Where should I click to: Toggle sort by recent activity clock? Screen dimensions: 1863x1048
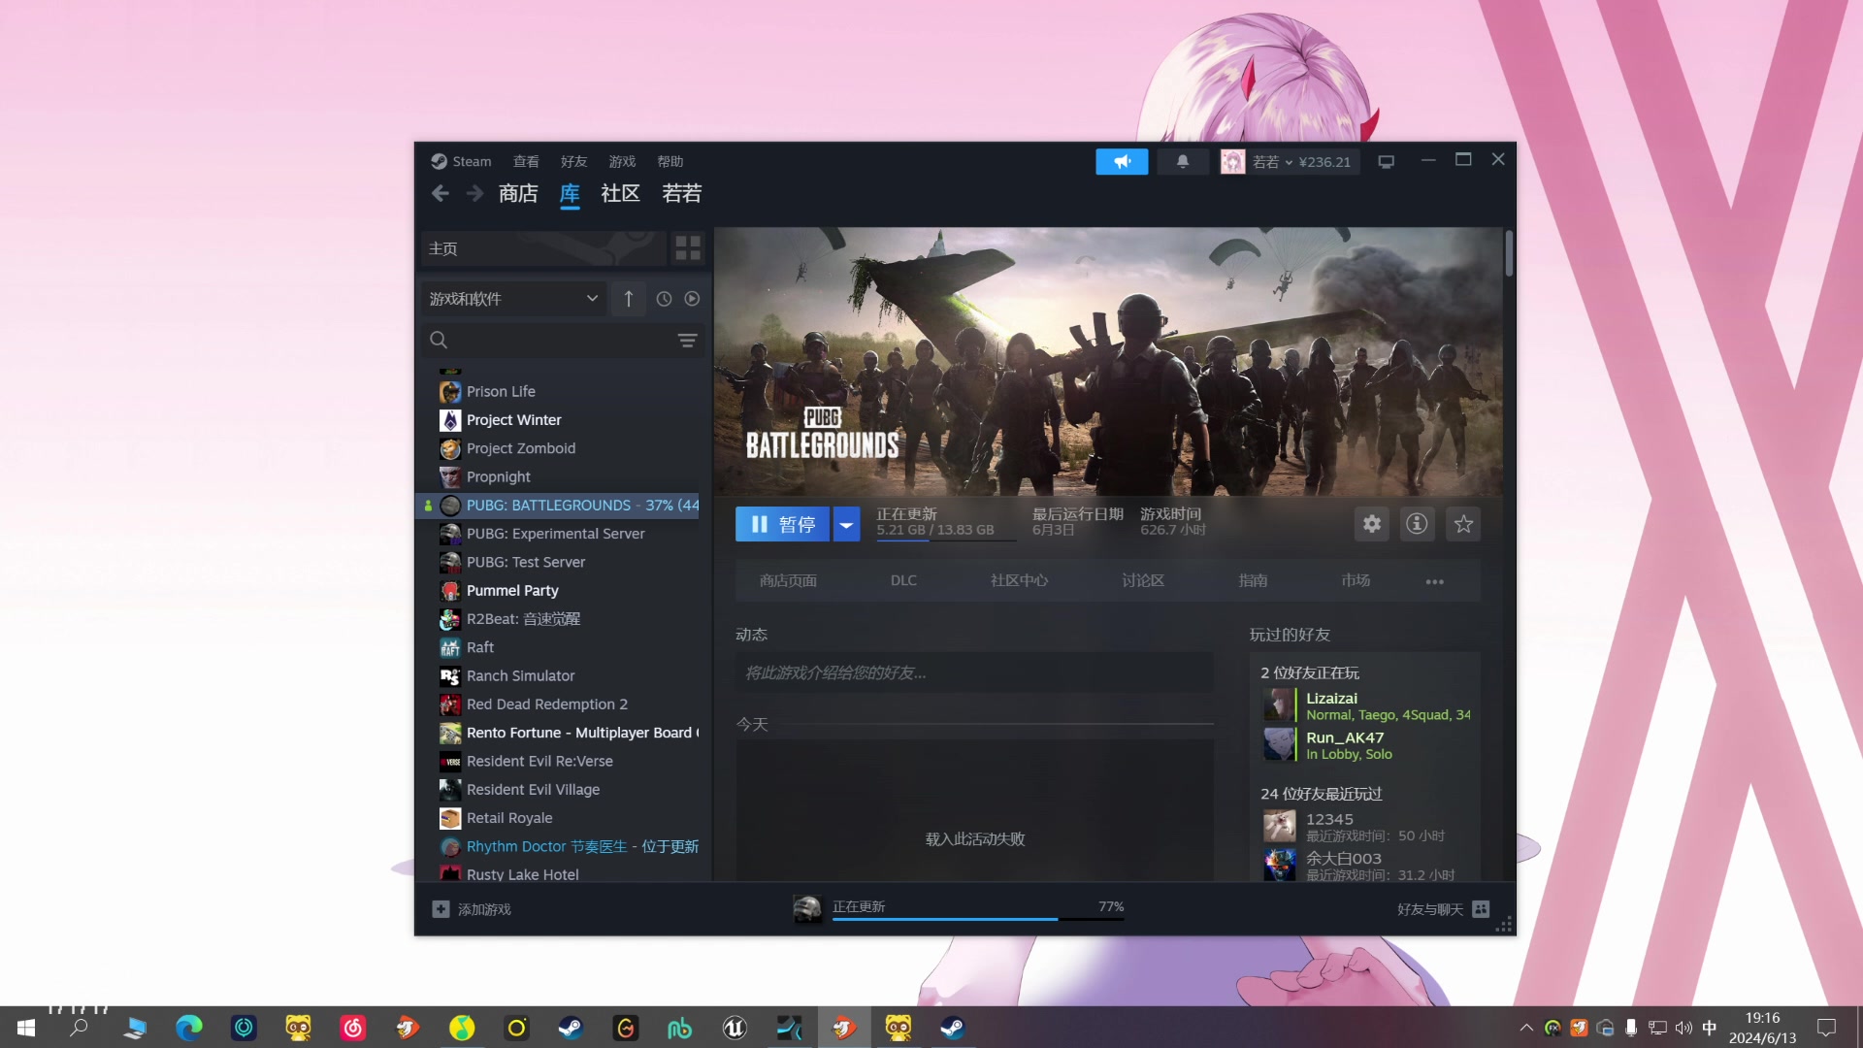(664, 299)
